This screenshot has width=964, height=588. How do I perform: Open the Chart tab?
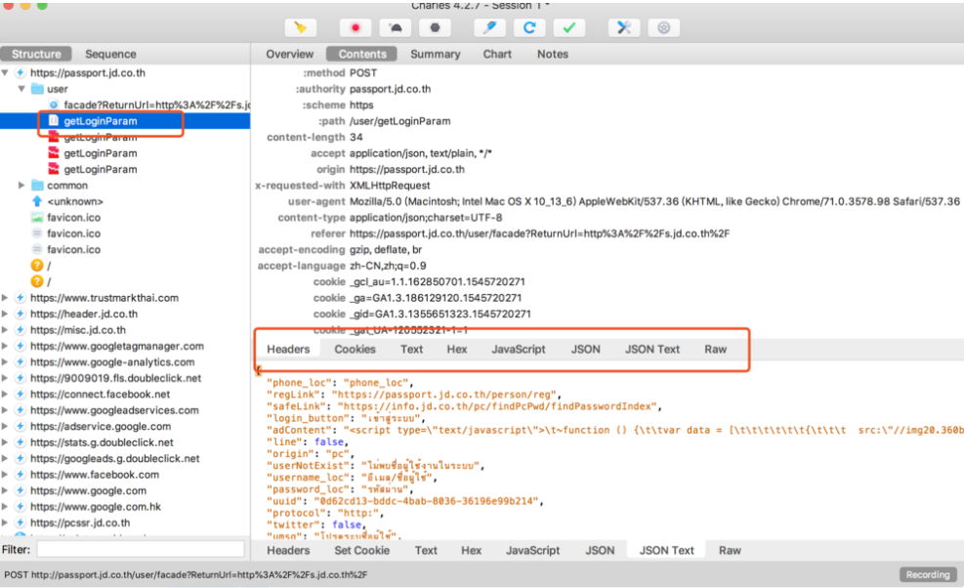[497, 54]
